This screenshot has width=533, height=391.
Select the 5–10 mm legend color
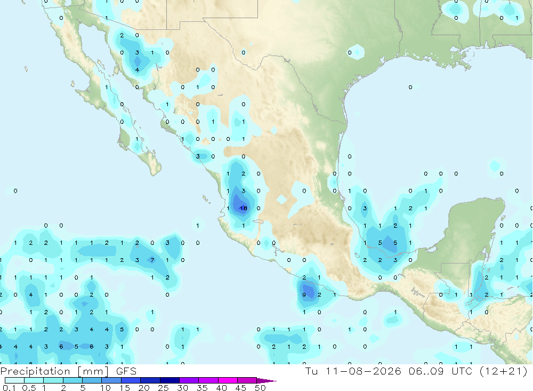click(92, 380)
